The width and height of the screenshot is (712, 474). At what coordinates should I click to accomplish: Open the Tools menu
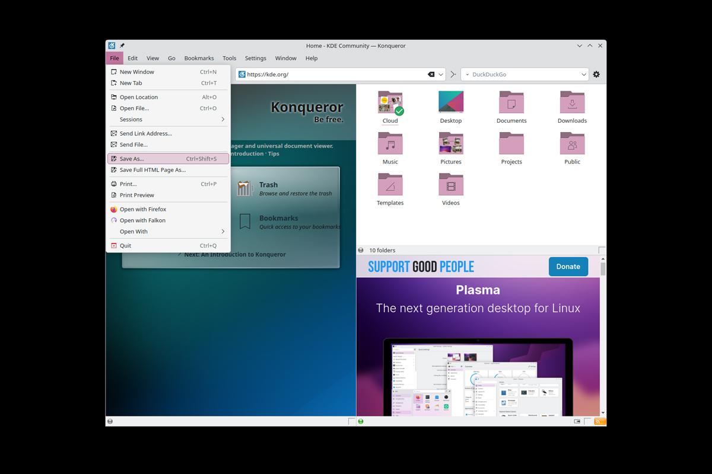pos(230,58)
